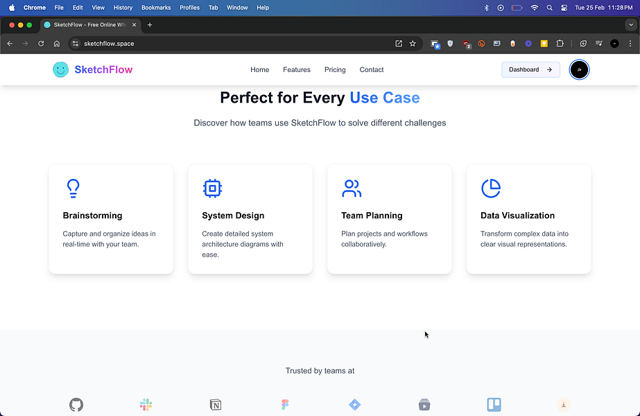Click the Notion logo icon
Screen dimensions: 640x416
pos(216,405)
